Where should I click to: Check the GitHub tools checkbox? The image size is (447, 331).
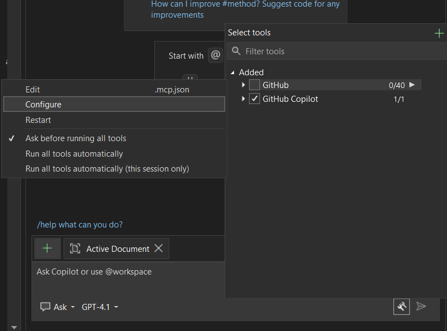click(x=256, y=85)
